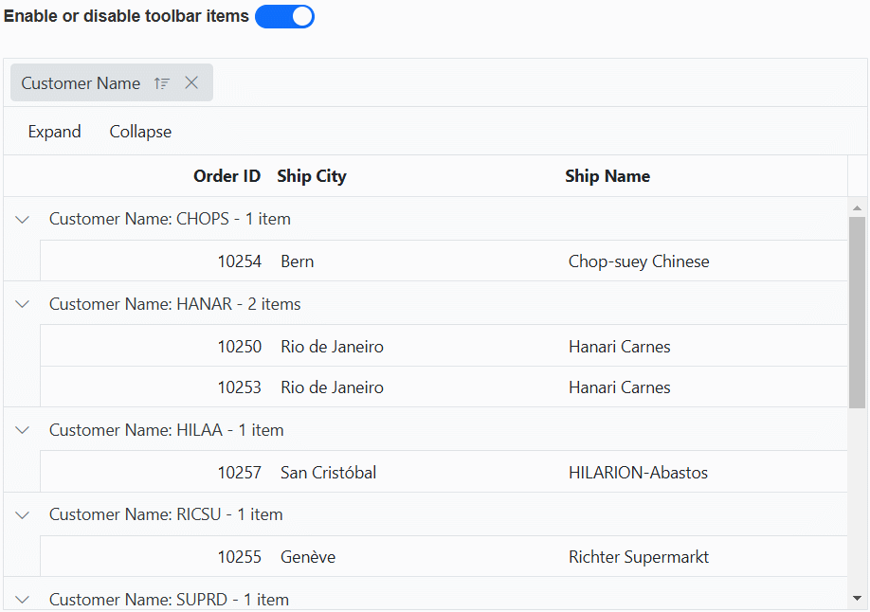Collapse the RICSU group chevron

pos(23,514)
